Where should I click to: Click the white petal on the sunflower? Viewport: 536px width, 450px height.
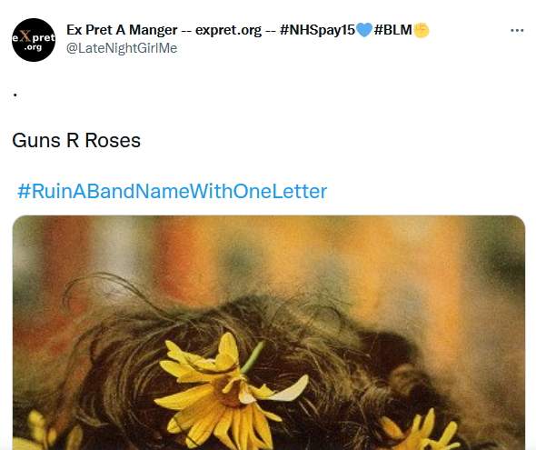(x=291, y=389)
